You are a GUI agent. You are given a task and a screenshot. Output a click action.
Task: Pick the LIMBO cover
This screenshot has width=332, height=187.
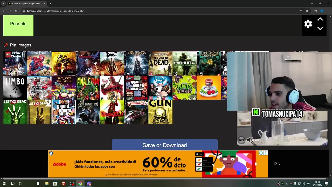[15, 88]
